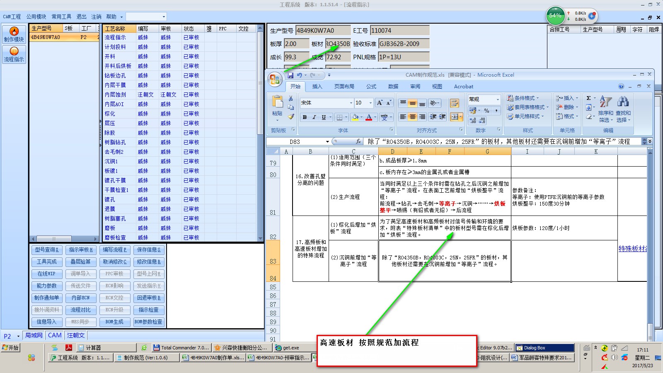Open the 计算器 taskbar item
The width and height of the screenshot is (663, 373).
pos(106,348)
